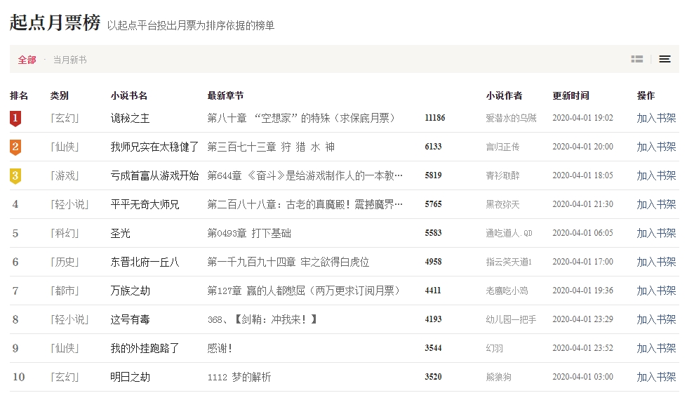
Task: Switch to the text-list view icon
Action: click(x=665, y=60)
